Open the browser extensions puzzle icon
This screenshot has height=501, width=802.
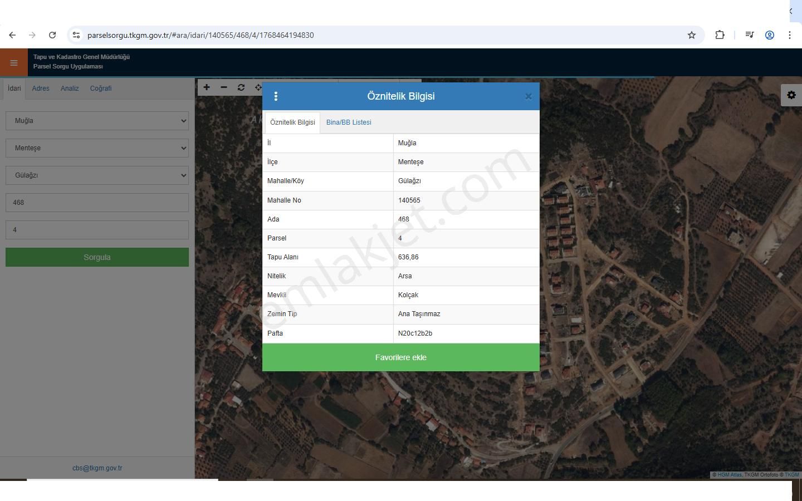coord(720,35)
